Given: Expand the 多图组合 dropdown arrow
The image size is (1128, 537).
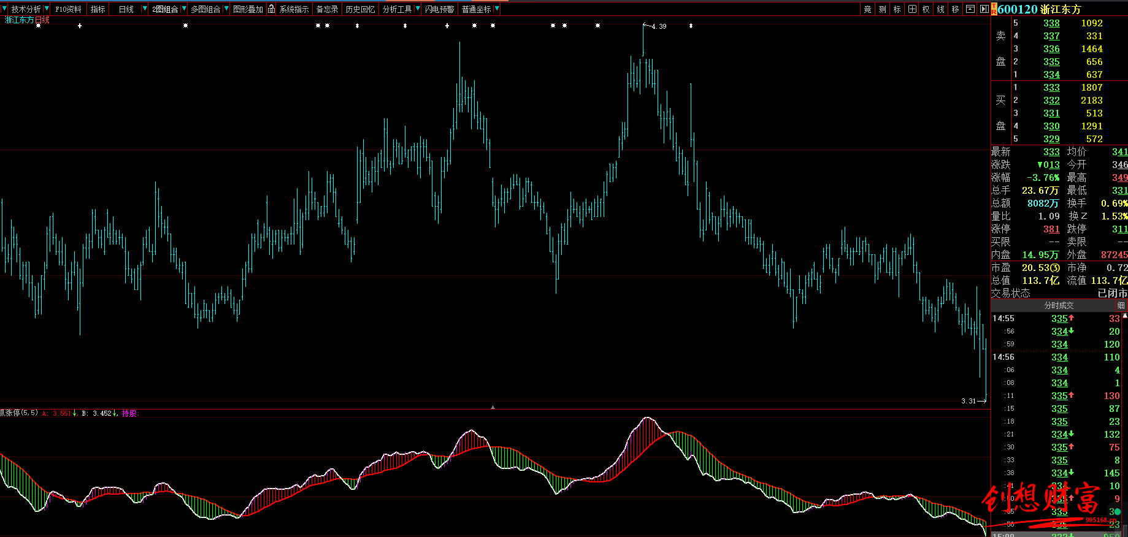Looking at the screenshot, I should pyautogui.click(x=226, y=9).
